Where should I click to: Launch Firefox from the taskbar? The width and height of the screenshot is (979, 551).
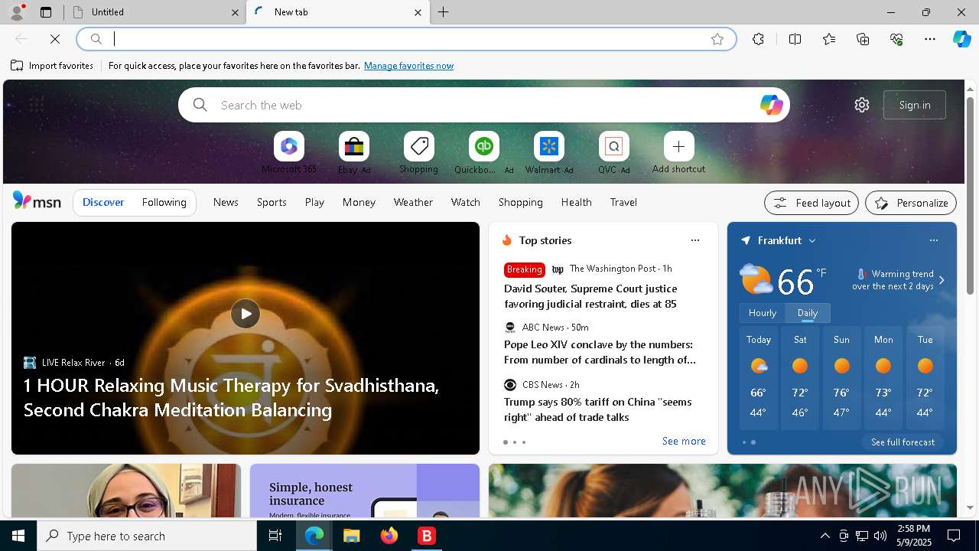click(x=389, y=536)
